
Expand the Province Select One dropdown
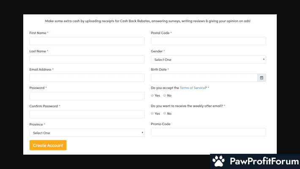coord(87,133)
